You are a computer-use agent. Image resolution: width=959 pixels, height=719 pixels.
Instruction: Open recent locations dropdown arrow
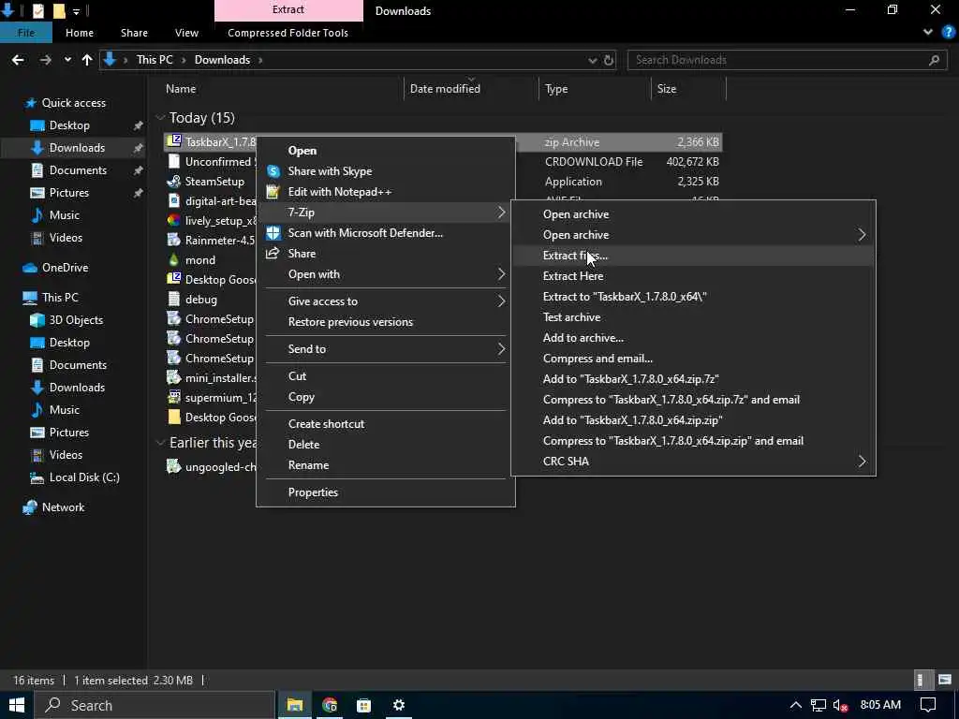tap(67, 60)
